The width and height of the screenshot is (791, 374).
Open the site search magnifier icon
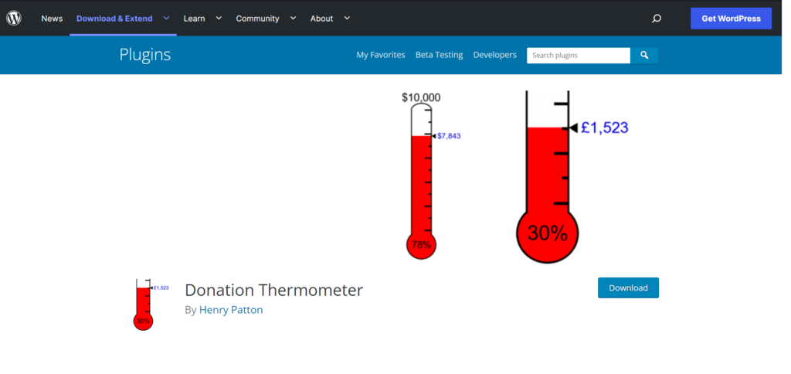[657, 19]
